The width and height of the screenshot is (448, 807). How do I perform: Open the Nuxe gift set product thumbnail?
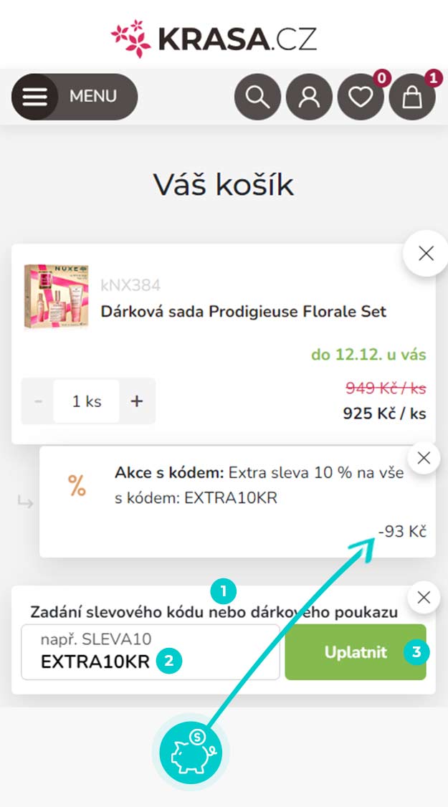click(56, 297)
